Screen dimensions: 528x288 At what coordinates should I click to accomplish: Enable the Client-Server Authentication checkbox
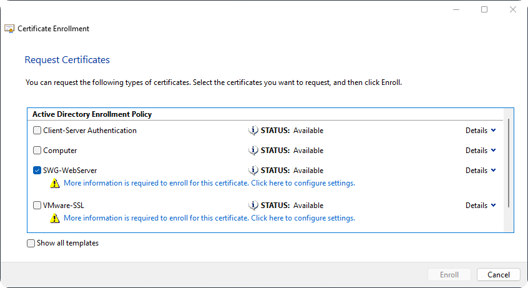coord(37,131)
